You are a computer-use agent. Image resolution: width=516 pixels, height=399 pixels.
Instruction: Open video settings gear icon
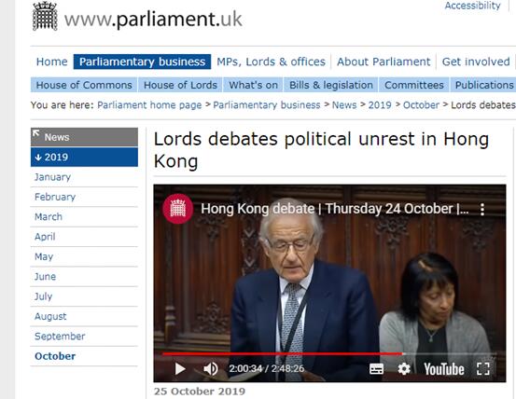[404, 369]
